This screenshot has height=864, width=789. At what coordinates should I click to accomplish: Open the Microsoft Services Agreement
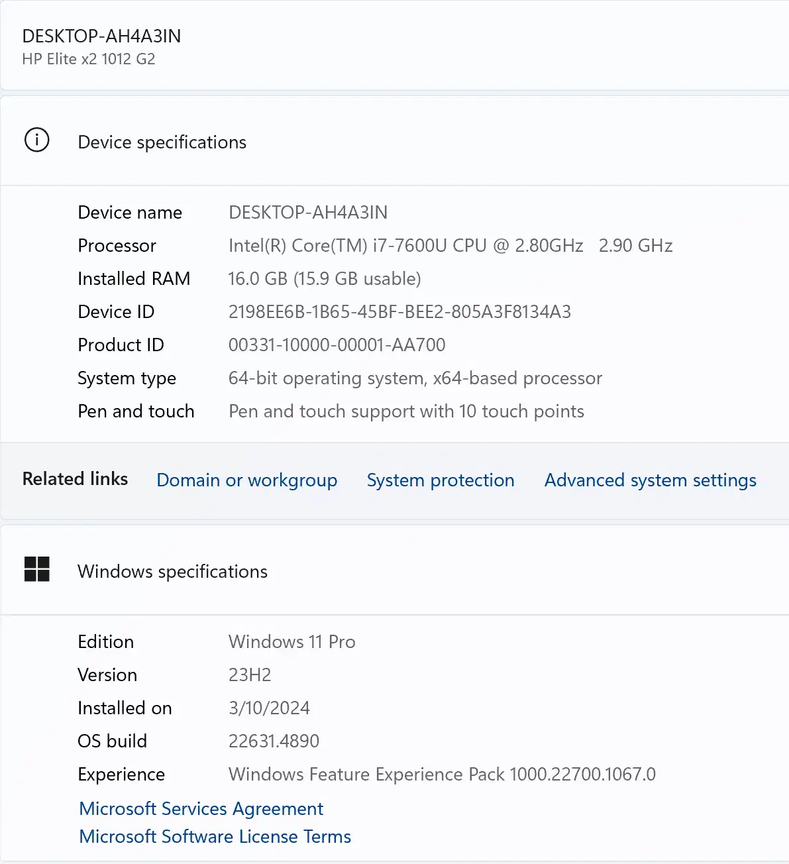click(201, 808)
